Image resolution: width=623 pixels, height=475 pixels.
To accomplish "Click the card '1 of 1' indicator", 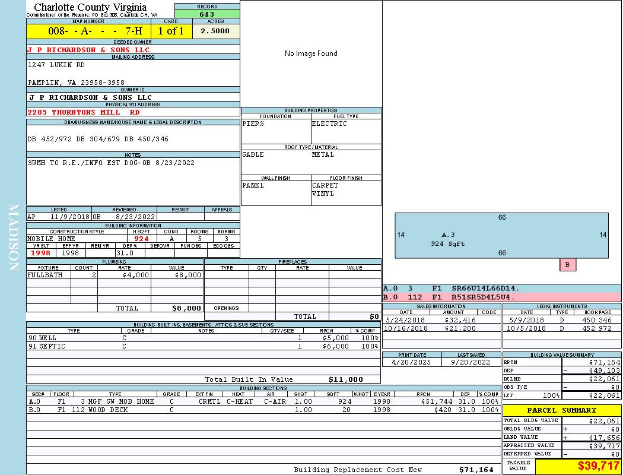I will (x=171, y=31).
